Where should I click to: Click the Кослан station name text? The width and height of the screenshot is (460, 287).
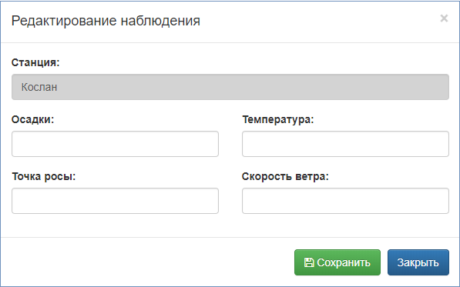pyautogui.click(x=39, y=87)
